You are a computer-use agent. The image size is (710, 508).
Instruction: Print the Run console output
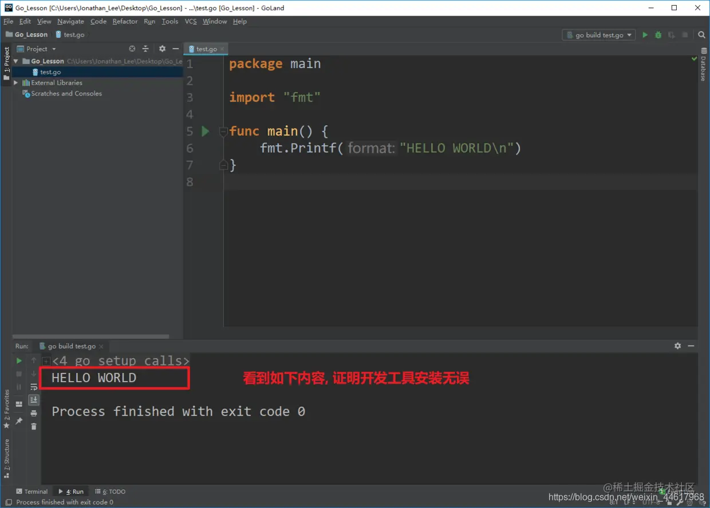pyautogui.click(x=34, y=413)
